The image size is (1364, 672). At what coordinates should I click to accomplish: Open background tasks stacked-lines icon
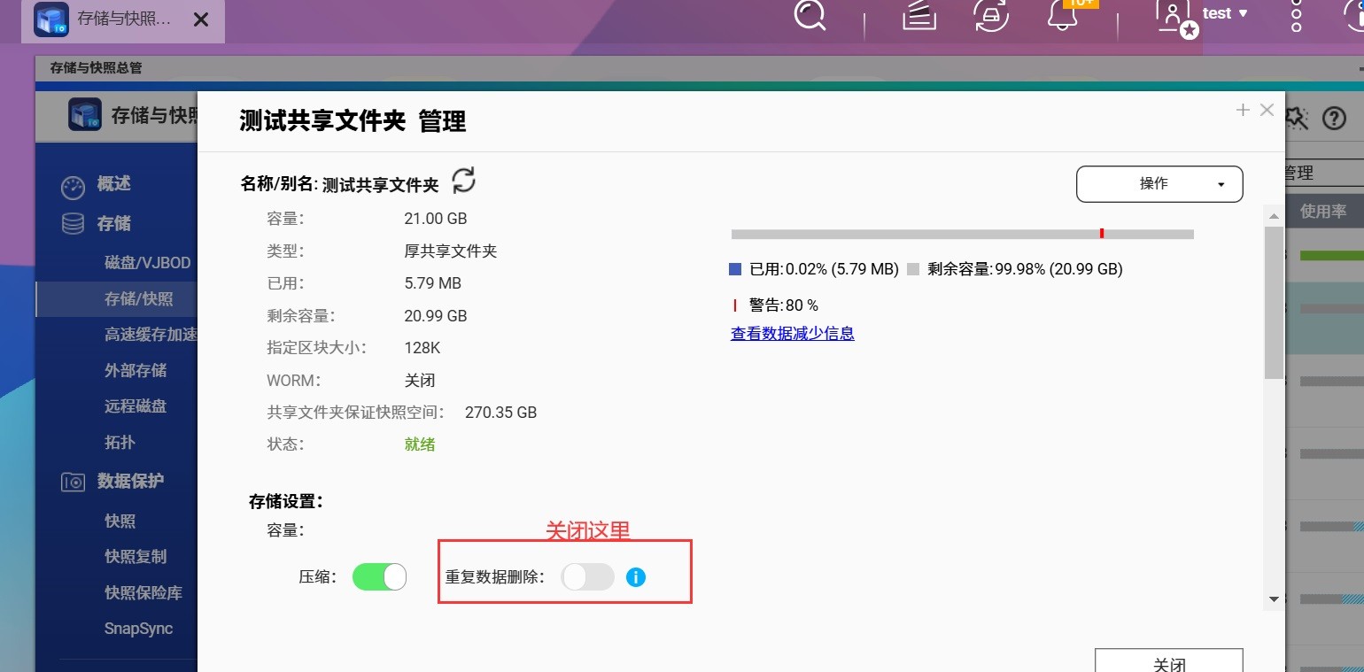tap(918, 15)
